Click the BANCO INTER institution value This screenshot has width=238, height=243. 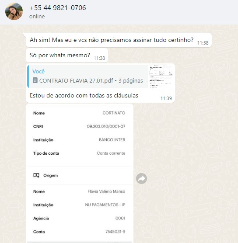coord(112,140)
